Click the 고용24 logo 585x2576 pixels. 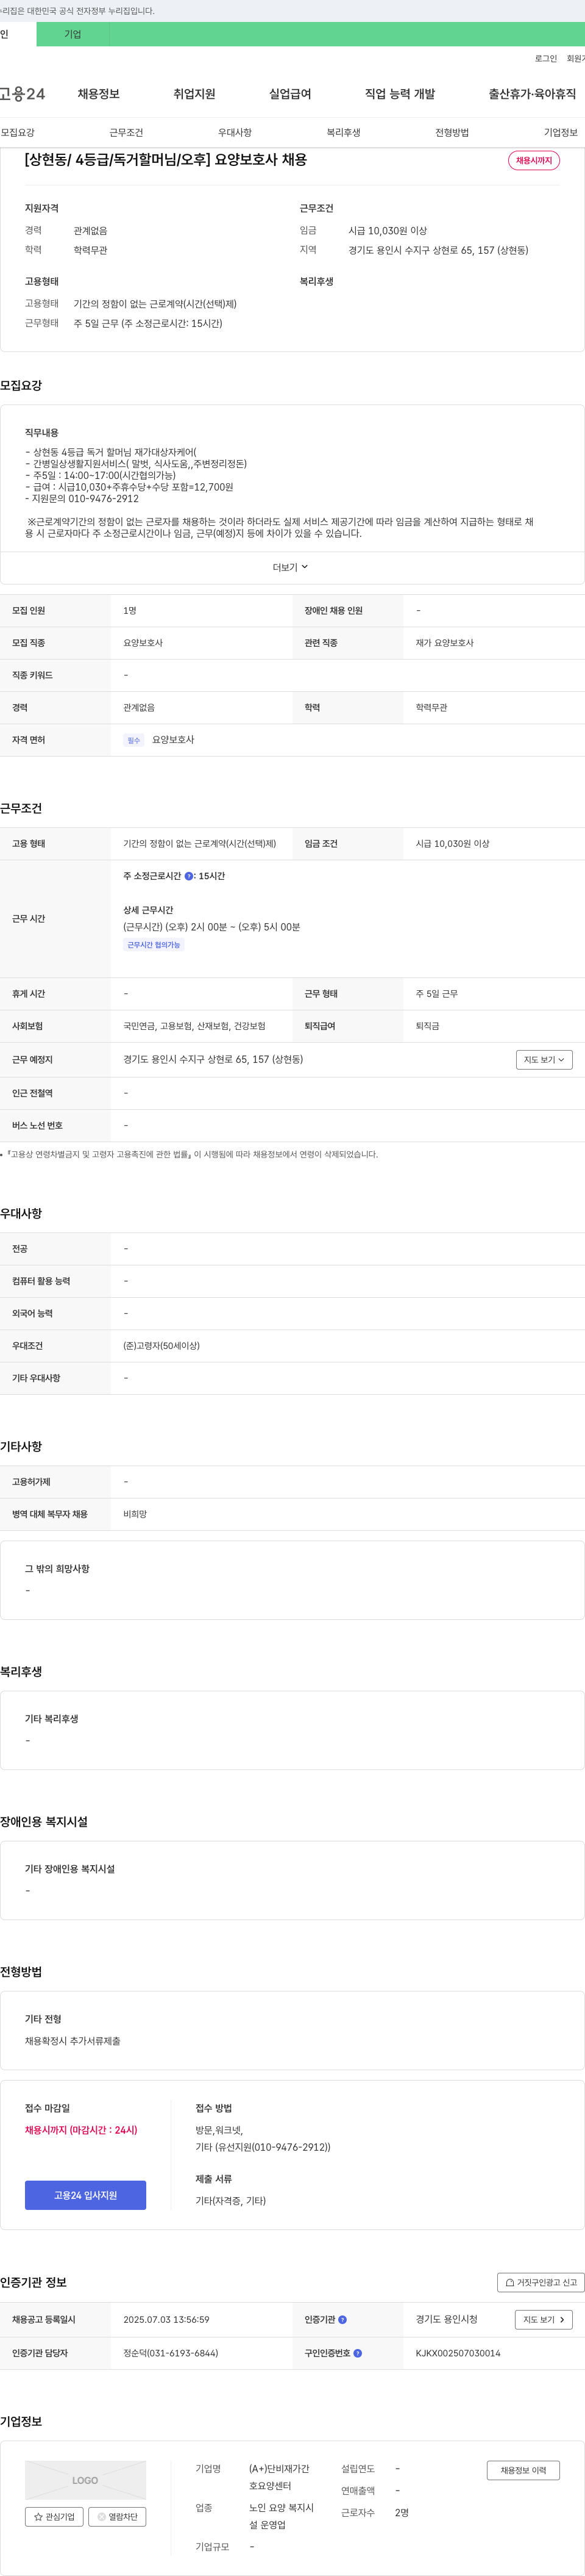[22, 94]
